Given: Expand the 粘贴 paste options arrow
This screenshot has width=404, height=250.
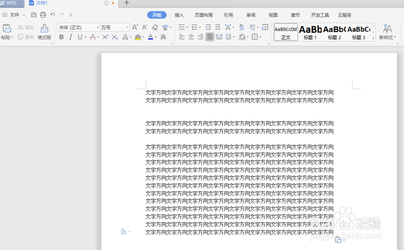Looking at the screenshot, I should coord(12,38).
